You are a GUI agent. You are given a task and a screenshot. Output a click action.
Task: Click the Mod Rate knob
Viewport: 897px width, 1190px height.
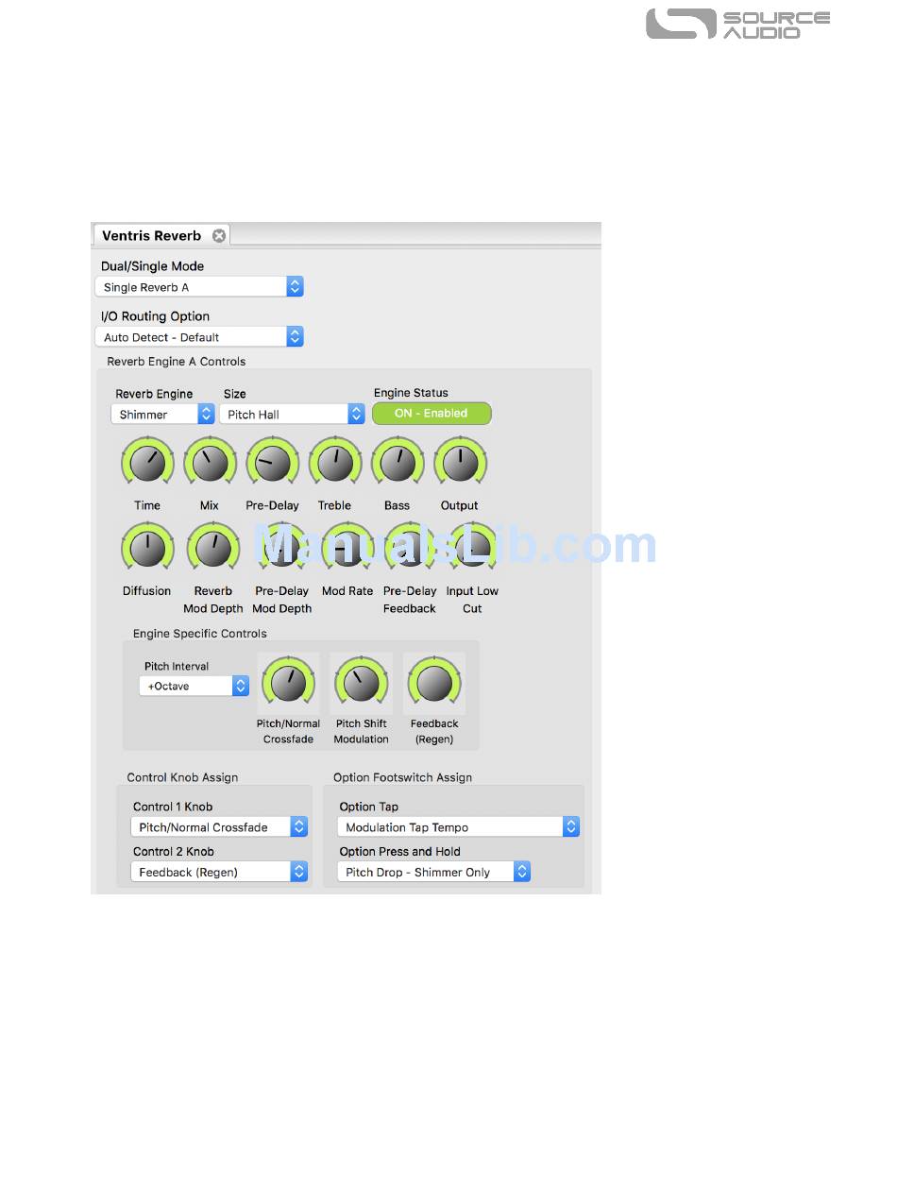[x=347, y=549]
